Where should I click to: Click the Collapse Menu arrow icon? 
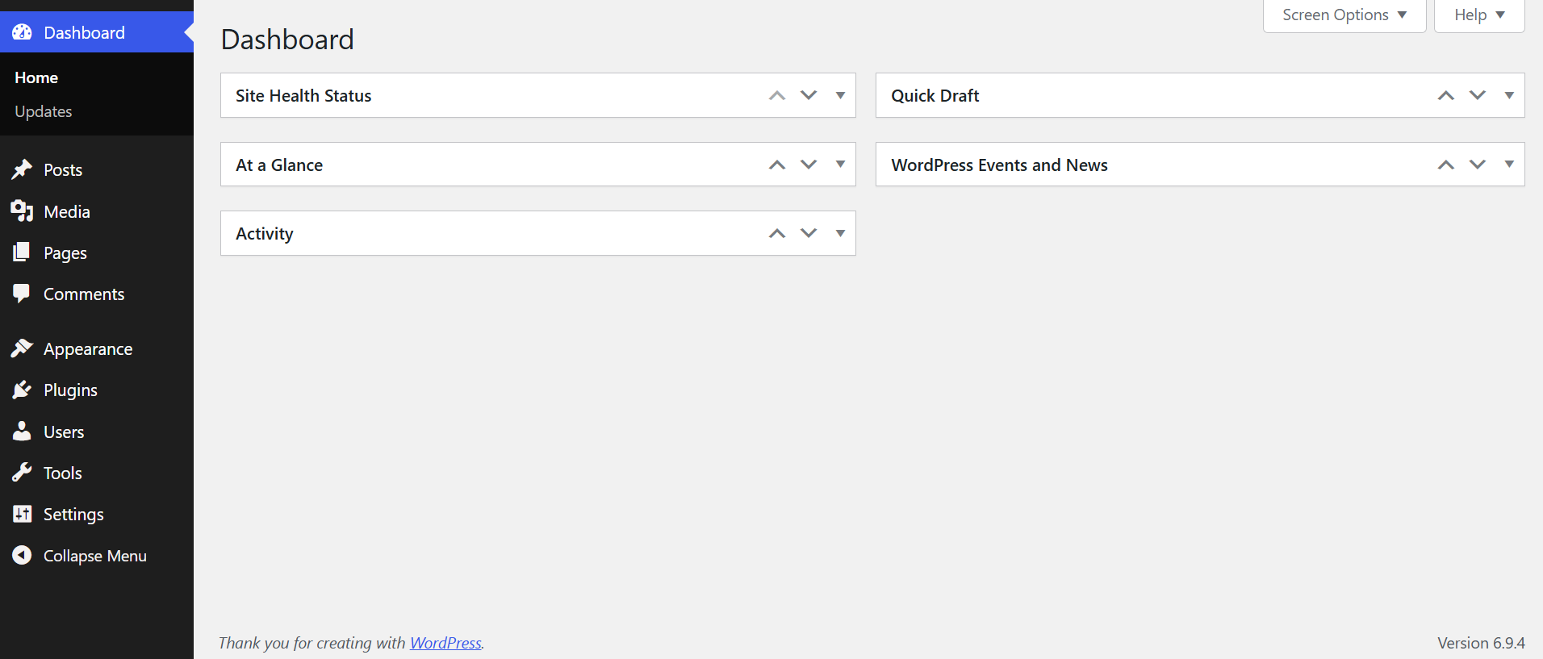point(22,555)
